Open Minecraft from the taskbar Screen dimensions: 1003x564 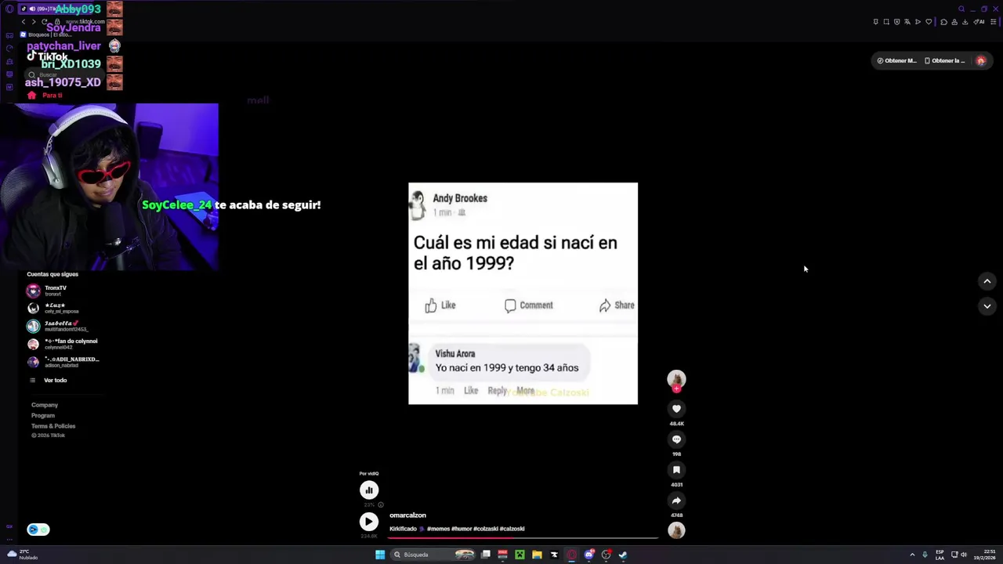[x=520, y=555]
